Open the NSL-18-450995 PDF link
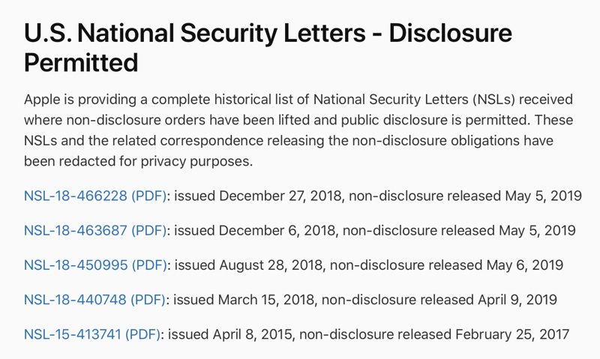This screenshot has height=359, width=600. 75,265
